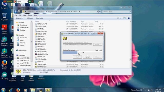The height and width of the screenshot is (92, 164).
Task: Open the Explorer folder taskbar button
Action: [33, 90]
